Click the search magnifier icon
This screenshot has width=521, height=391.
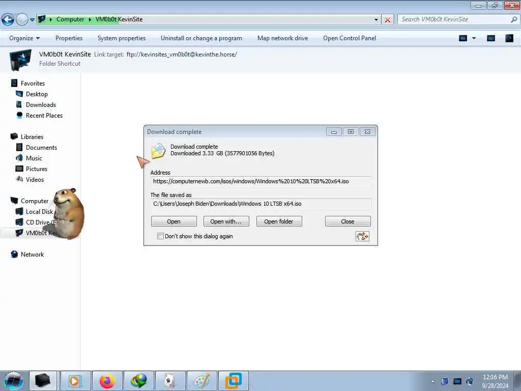point(514,19)
